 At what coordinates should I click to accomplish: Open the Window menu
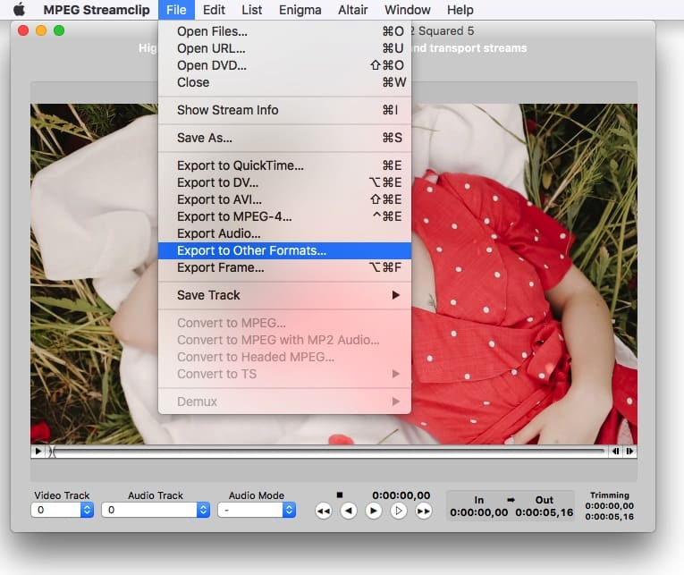click(x=408, y=10)
